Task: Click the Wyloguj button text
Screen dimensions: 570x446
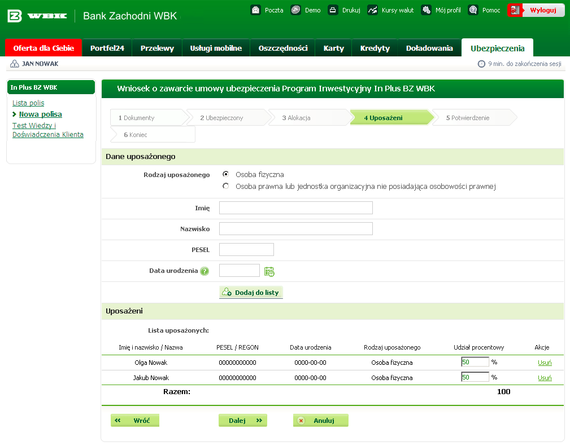Action: (x=543, y=10)
